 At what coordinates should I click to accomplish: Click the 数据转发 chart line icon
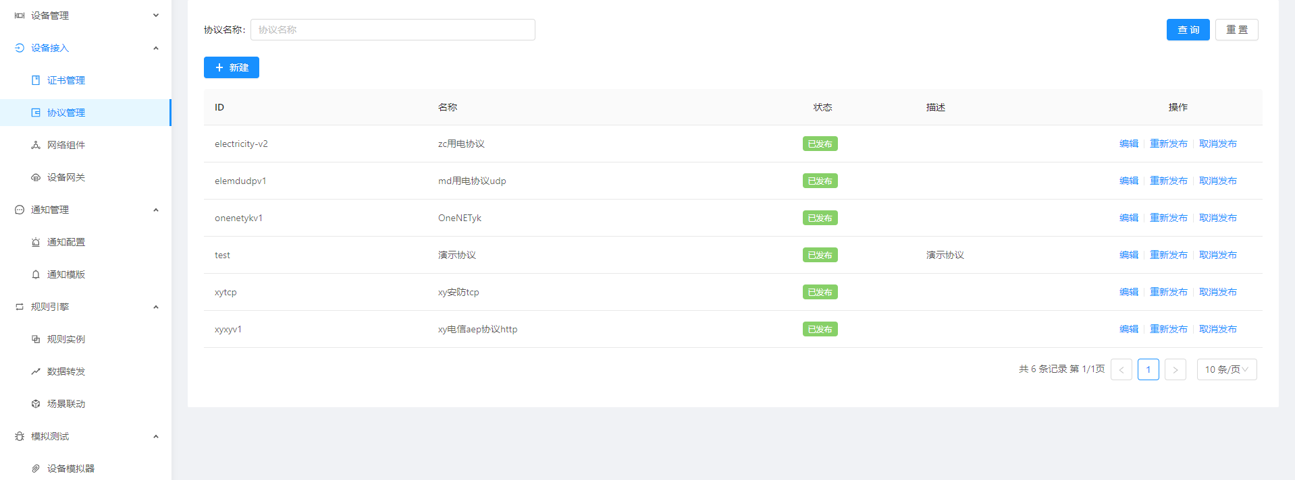36,371
